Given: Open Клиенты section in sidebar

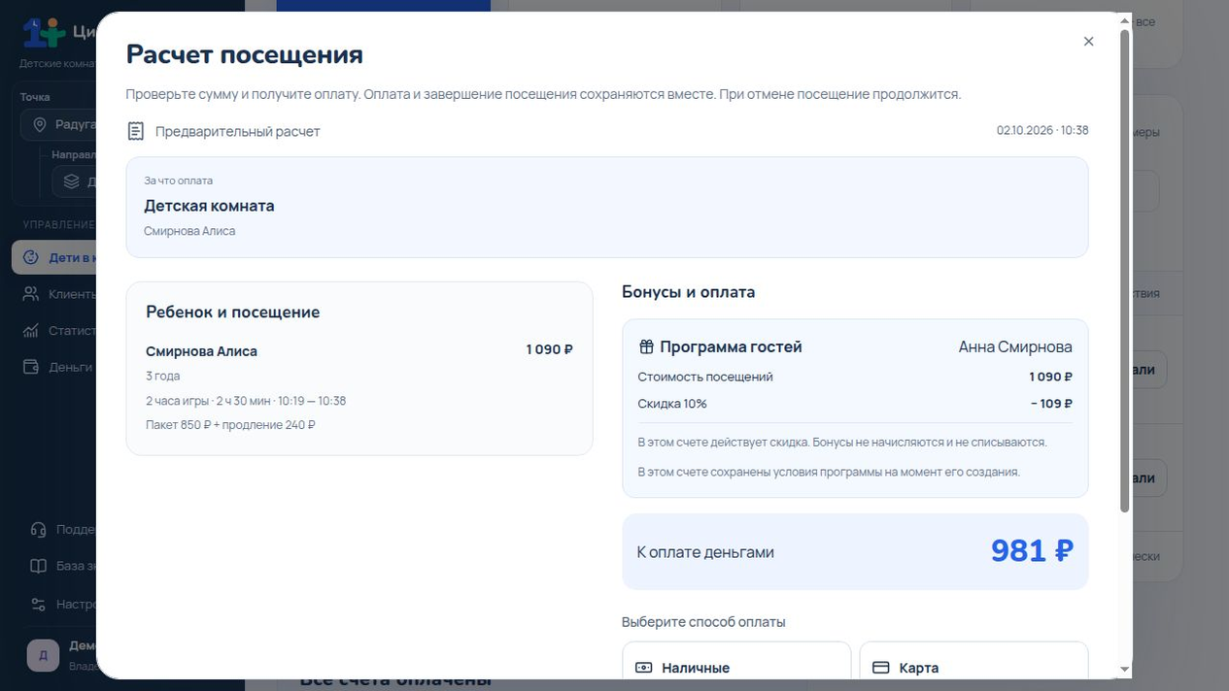Looking at the screenshot, I should [54, 294].
